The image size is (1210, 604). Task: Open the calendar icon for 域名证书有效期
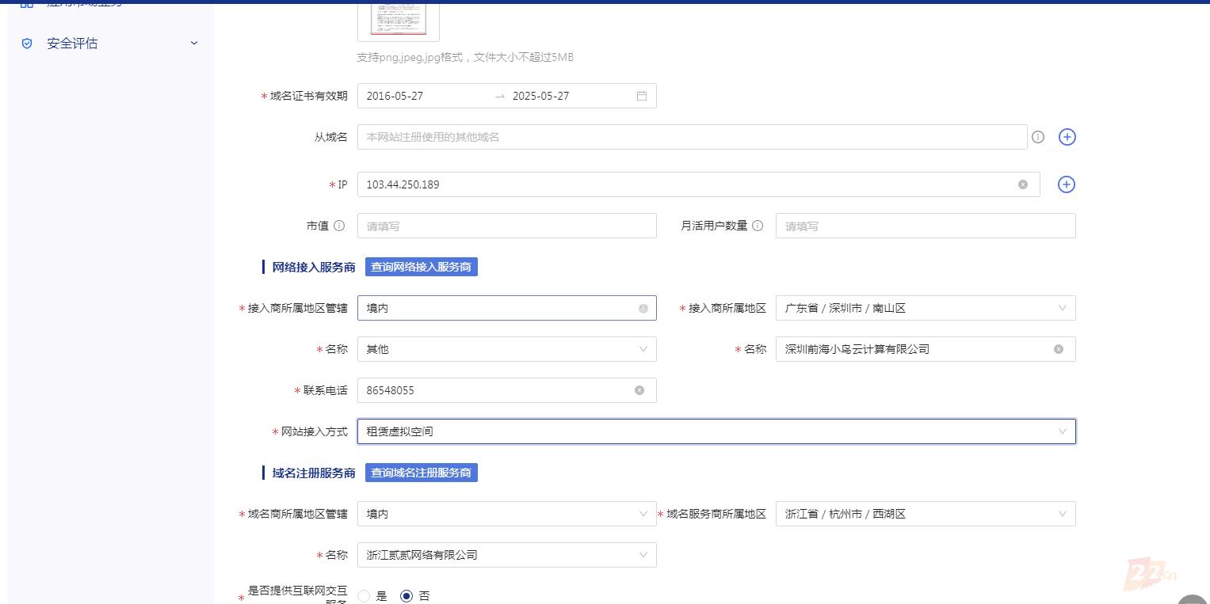point(642,96)
